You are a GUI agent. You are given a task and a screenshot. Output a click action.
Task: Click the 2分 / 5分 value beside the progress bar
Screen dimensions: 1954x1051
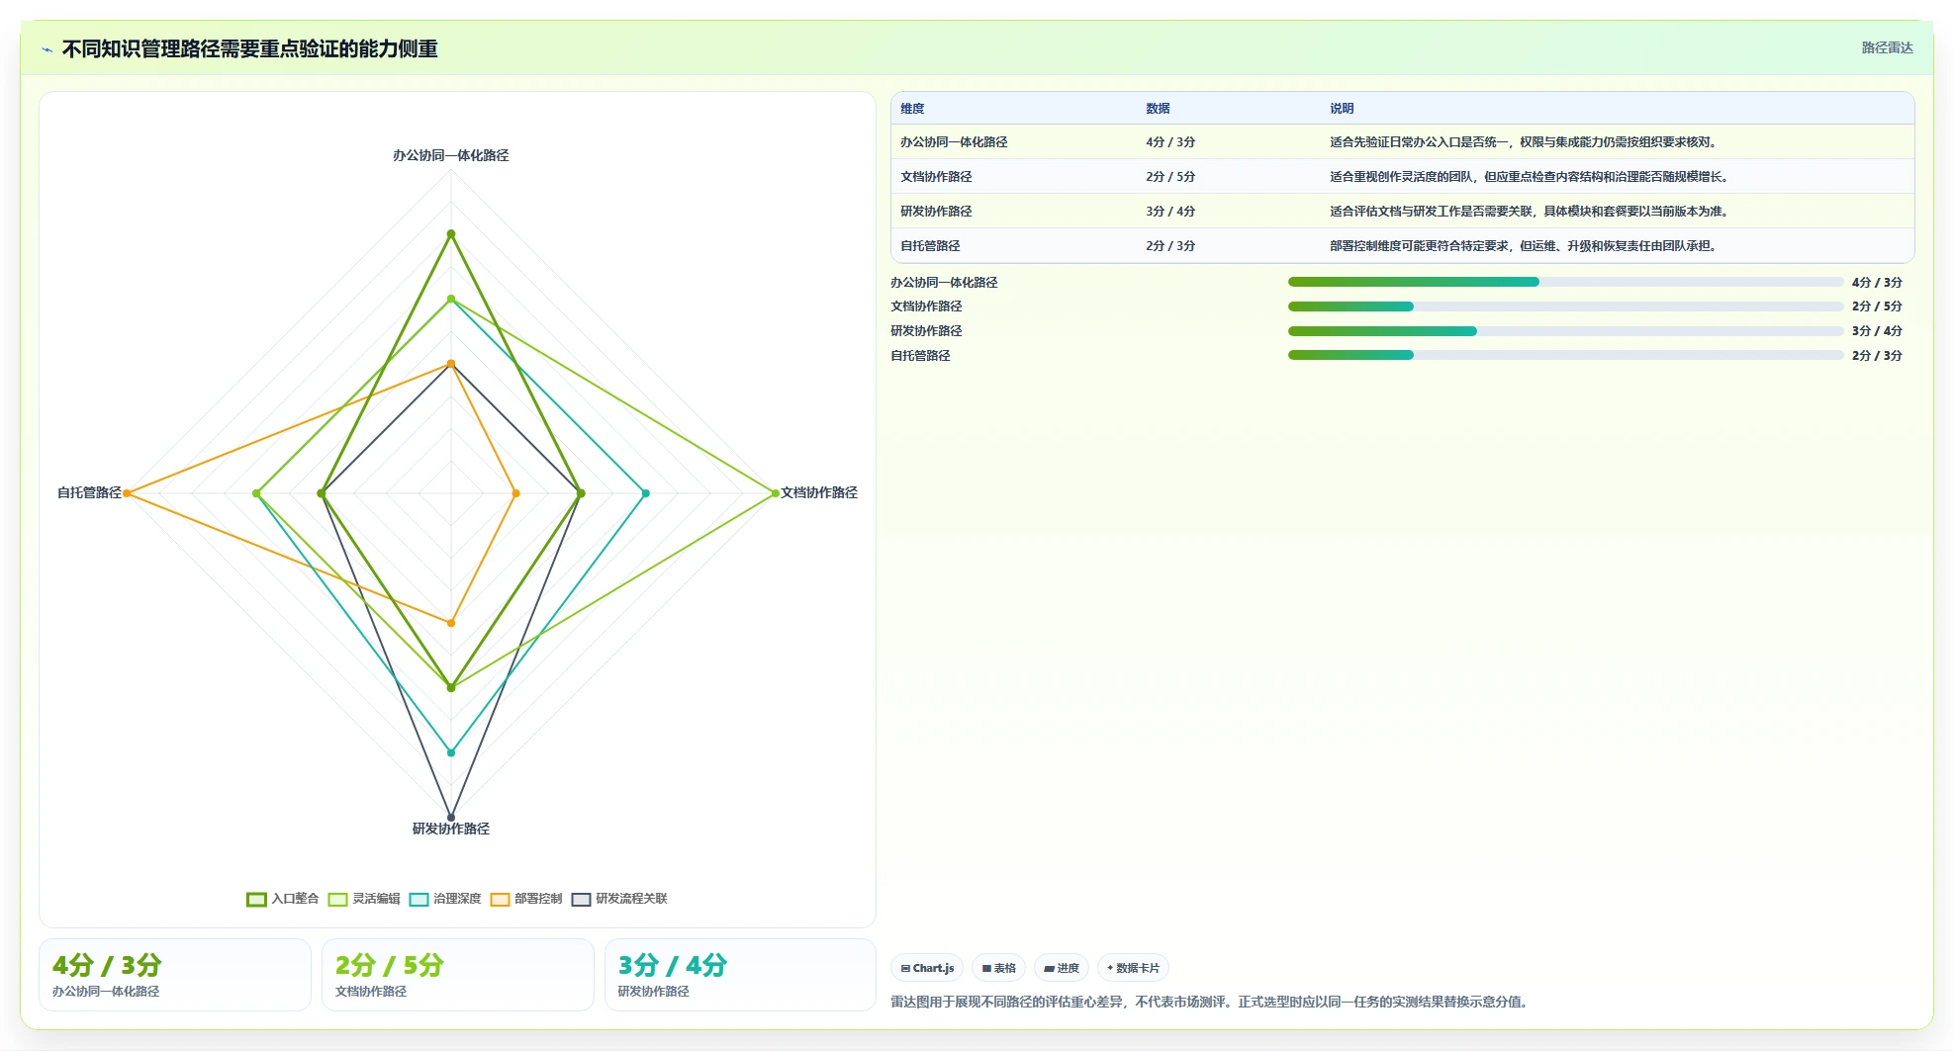(x=1877, y=307)
